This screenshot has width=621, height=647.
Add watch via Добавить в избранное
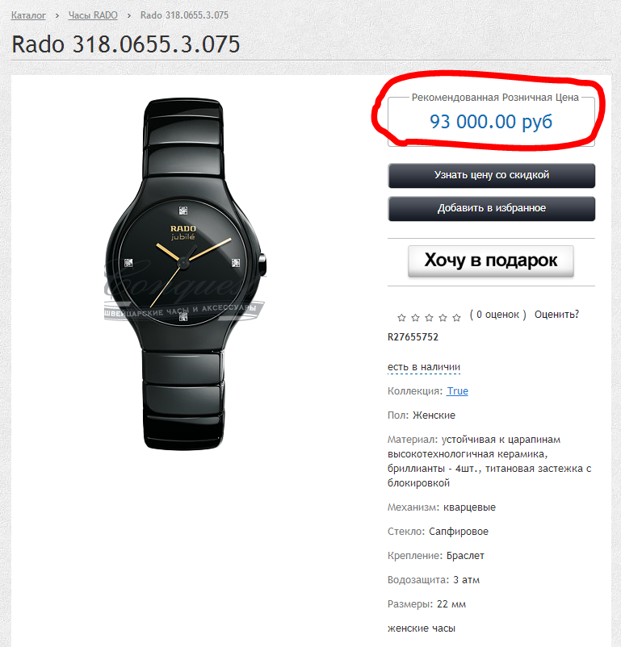click(491, 208)
